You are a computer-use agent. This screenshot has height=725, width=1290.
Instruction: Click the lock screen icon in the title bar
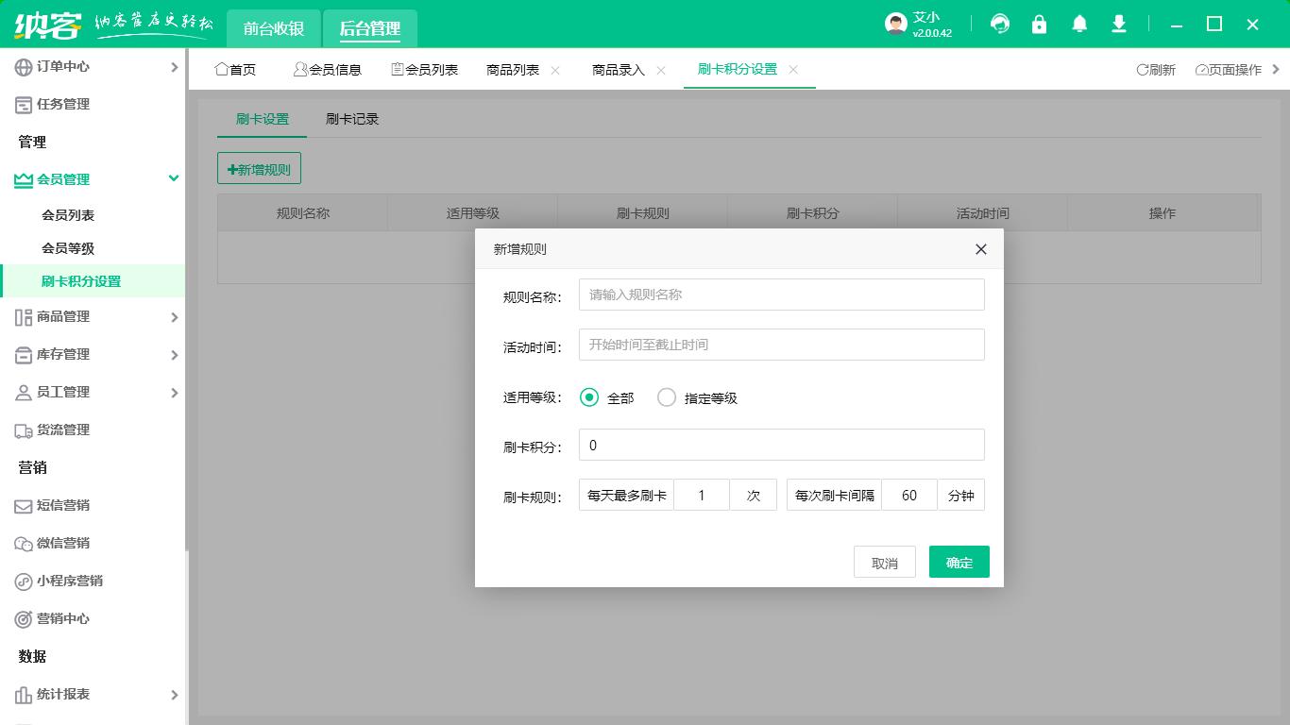click(x=1039, y=25)
